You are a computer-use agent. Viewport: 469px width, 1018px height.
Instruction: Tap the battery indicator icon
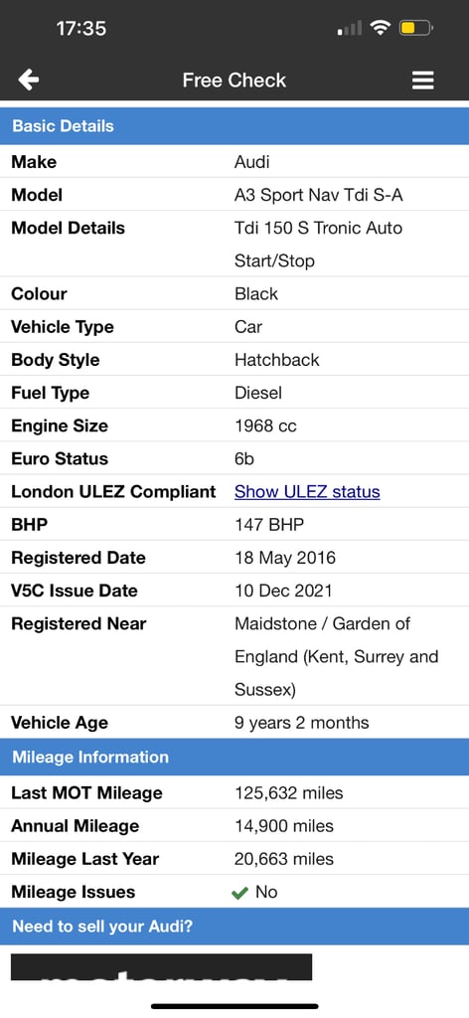pos(415,28)
